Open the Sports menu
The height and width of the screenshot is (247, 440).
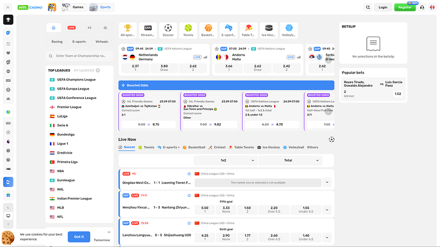102,7
